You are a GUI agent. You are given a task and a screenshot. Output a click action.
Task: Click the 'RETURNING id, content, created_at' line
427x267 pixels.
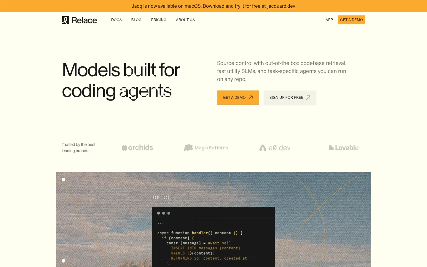pos(209,258)
